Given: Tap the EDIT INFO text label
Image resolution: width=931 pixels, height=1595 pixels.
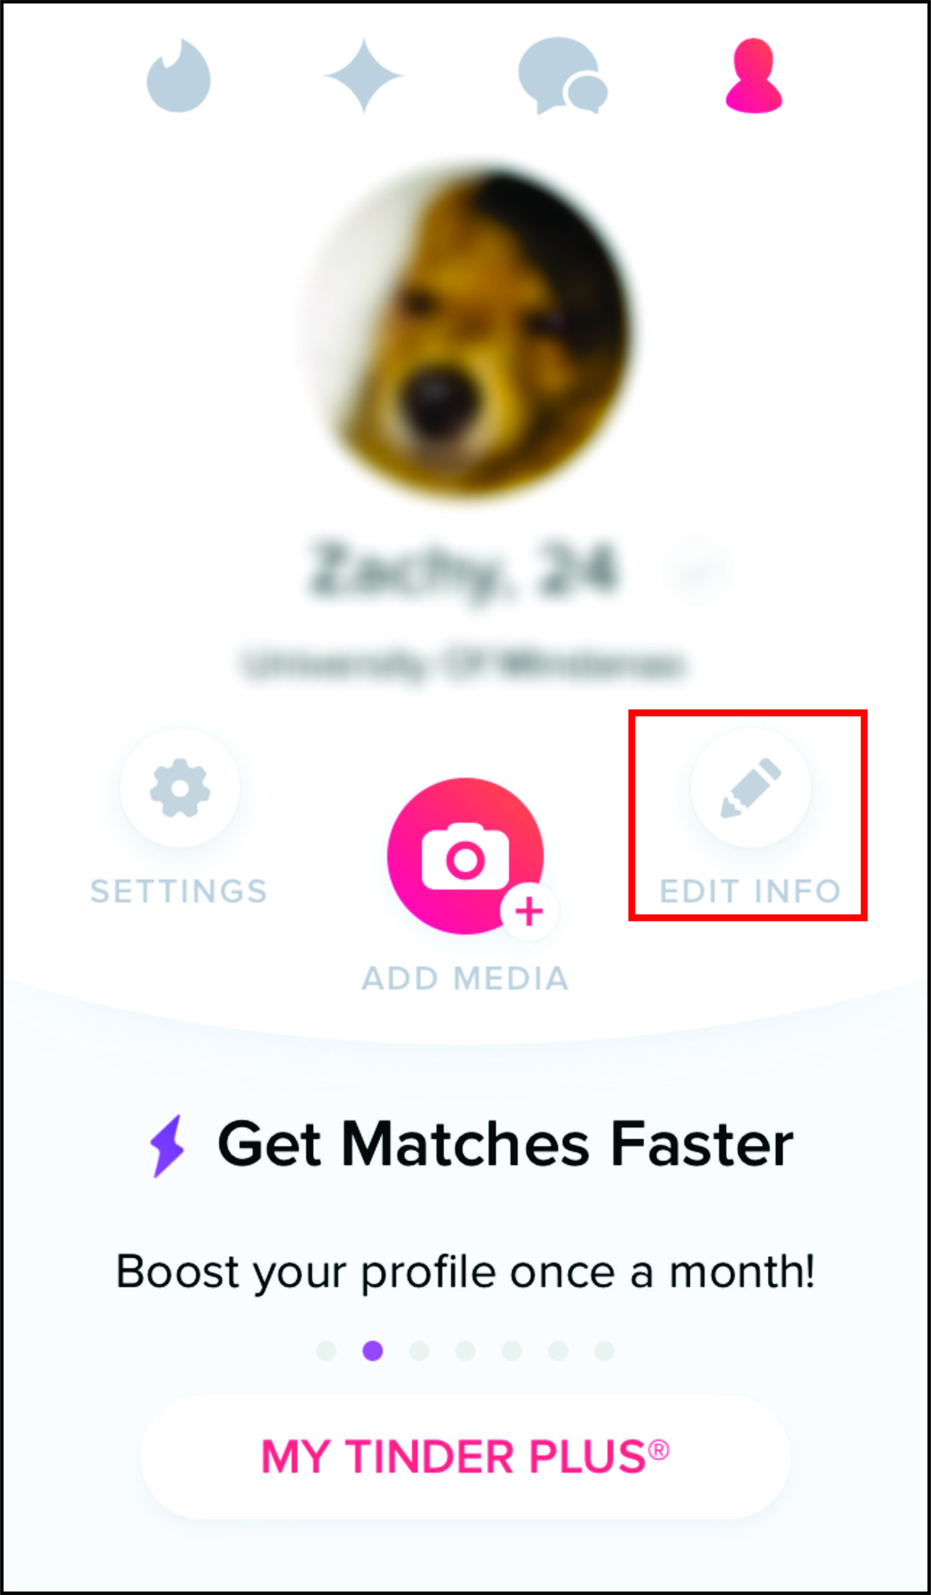Looking at the screenshot, I should (x=750, y=891).
